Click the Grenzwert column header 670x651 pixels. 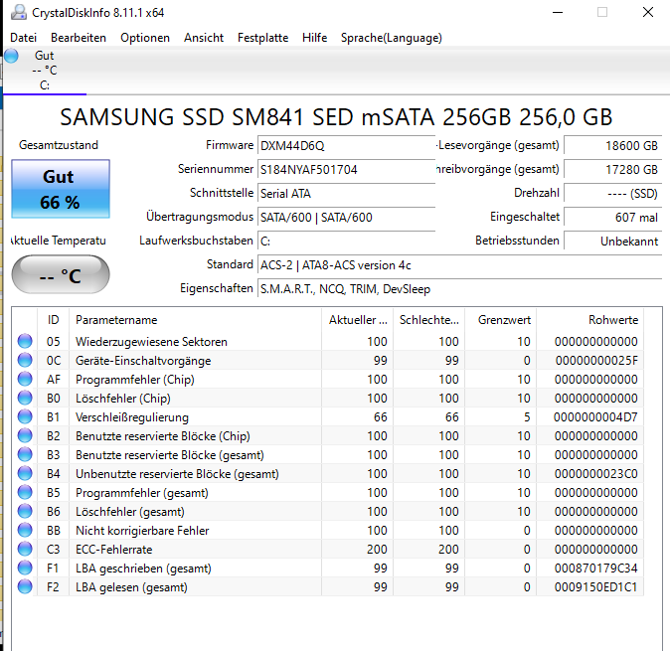click(500, 319)
